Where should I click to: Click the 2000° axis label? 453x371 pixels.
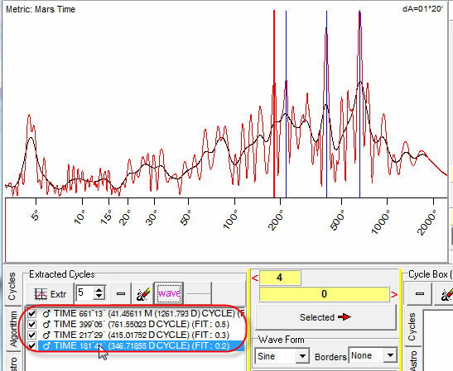(426, 222)
